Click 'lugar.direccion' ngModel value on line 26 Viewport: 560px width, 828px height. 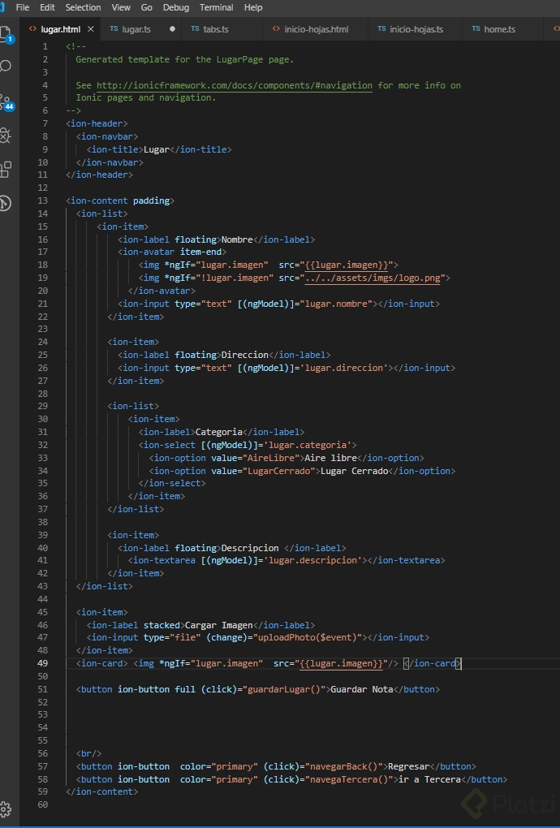(x=344, y=368)
